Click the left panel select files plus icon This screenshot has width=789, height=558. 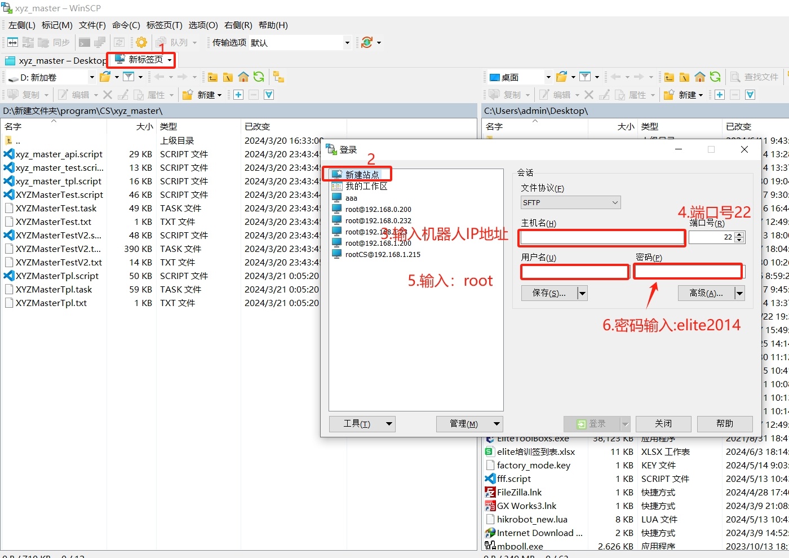pyautogui.click(x=238, y=95)
